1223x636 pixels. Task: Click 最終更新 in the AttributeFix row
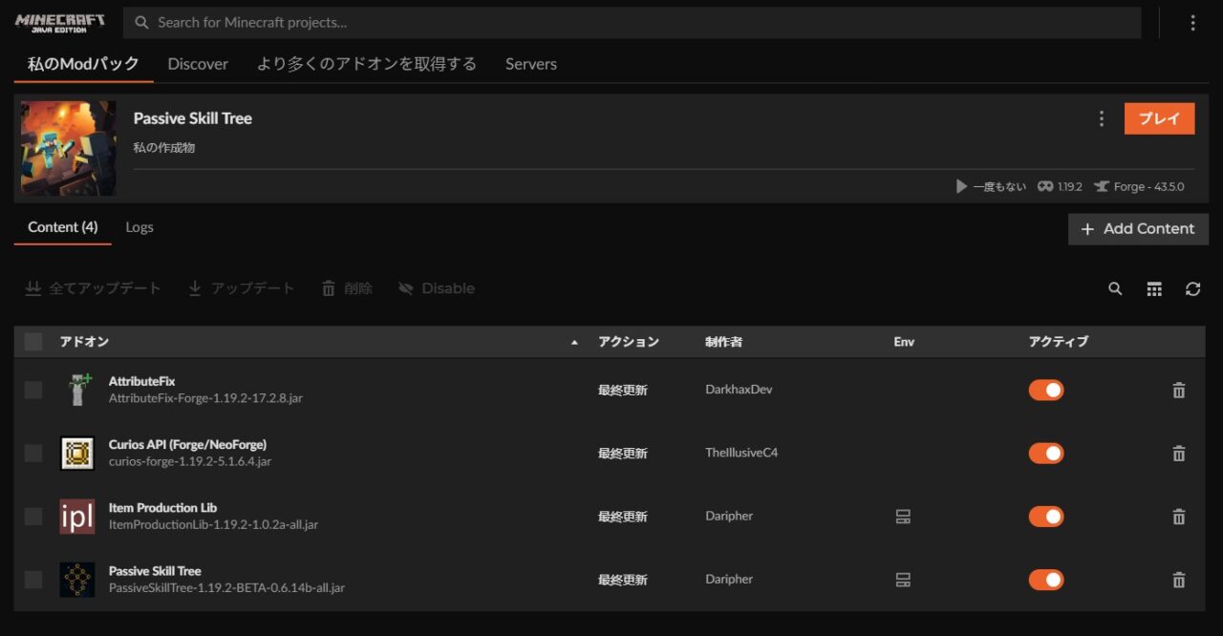(x=623, y=390)
